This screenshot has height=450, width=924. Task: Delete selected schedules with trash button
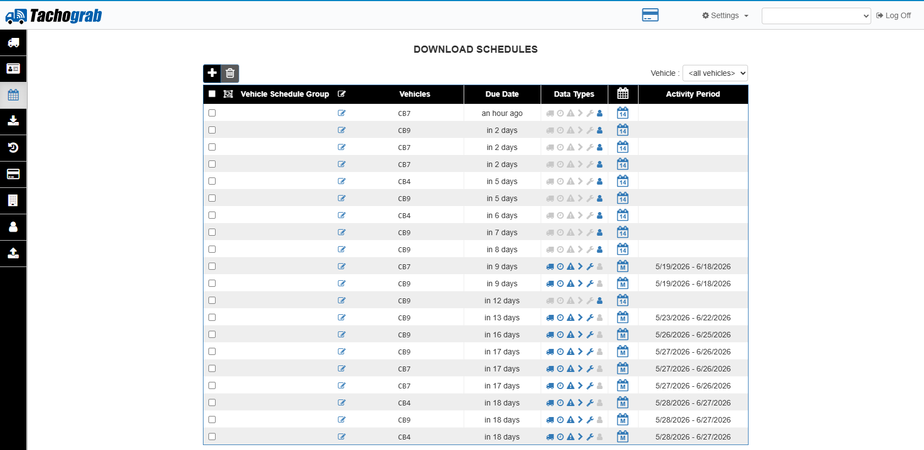(230, 73)
